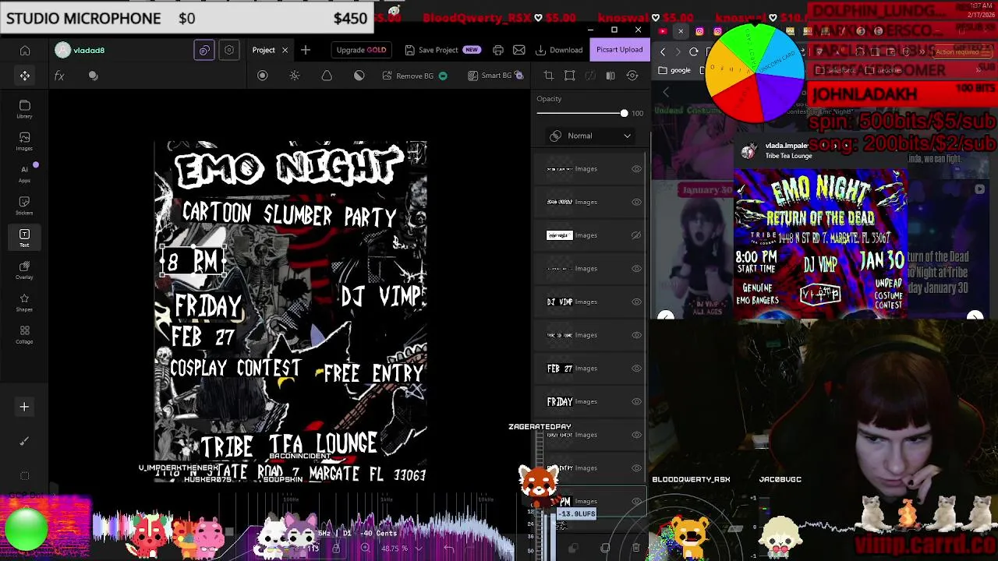The width and height of the screenshot is (998, 561).
Task: Switch to the Project tab
Action: 264,50
